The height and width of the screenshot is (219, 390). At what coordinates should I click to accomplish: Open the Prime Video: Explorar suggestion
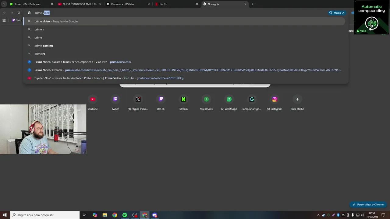184,70
